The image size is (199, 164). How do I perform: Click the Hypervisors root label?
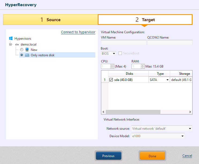click(x=23, y=39)
